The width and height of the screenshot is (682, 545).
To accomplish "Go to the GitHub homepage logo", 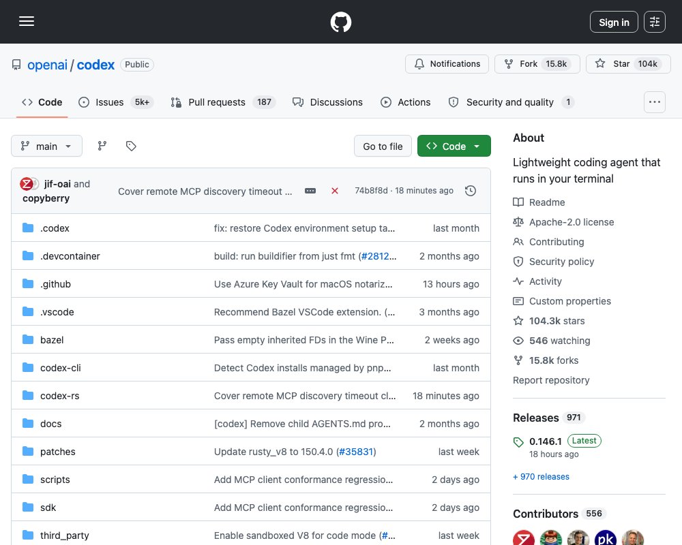I will point(340,22).
